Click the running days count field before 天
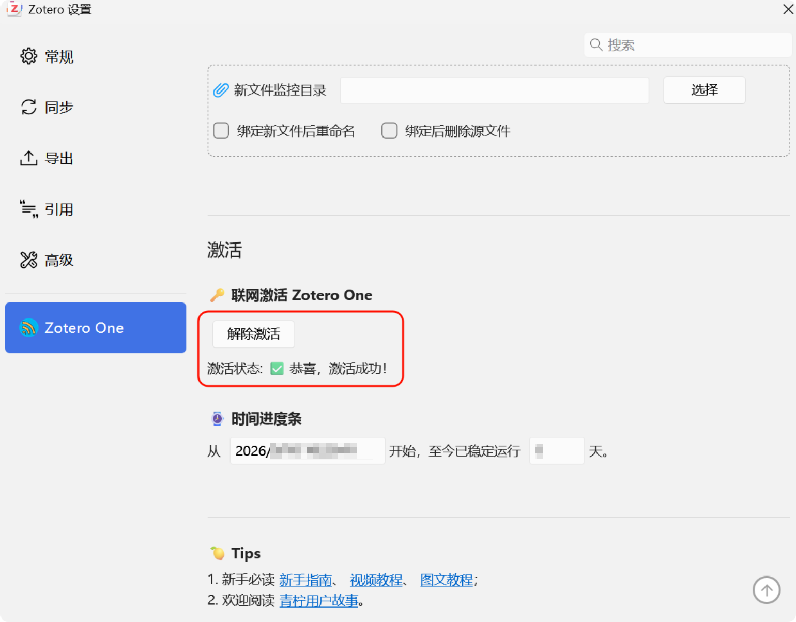The width and height of the screenshot is (796, 622). (557, 451)
